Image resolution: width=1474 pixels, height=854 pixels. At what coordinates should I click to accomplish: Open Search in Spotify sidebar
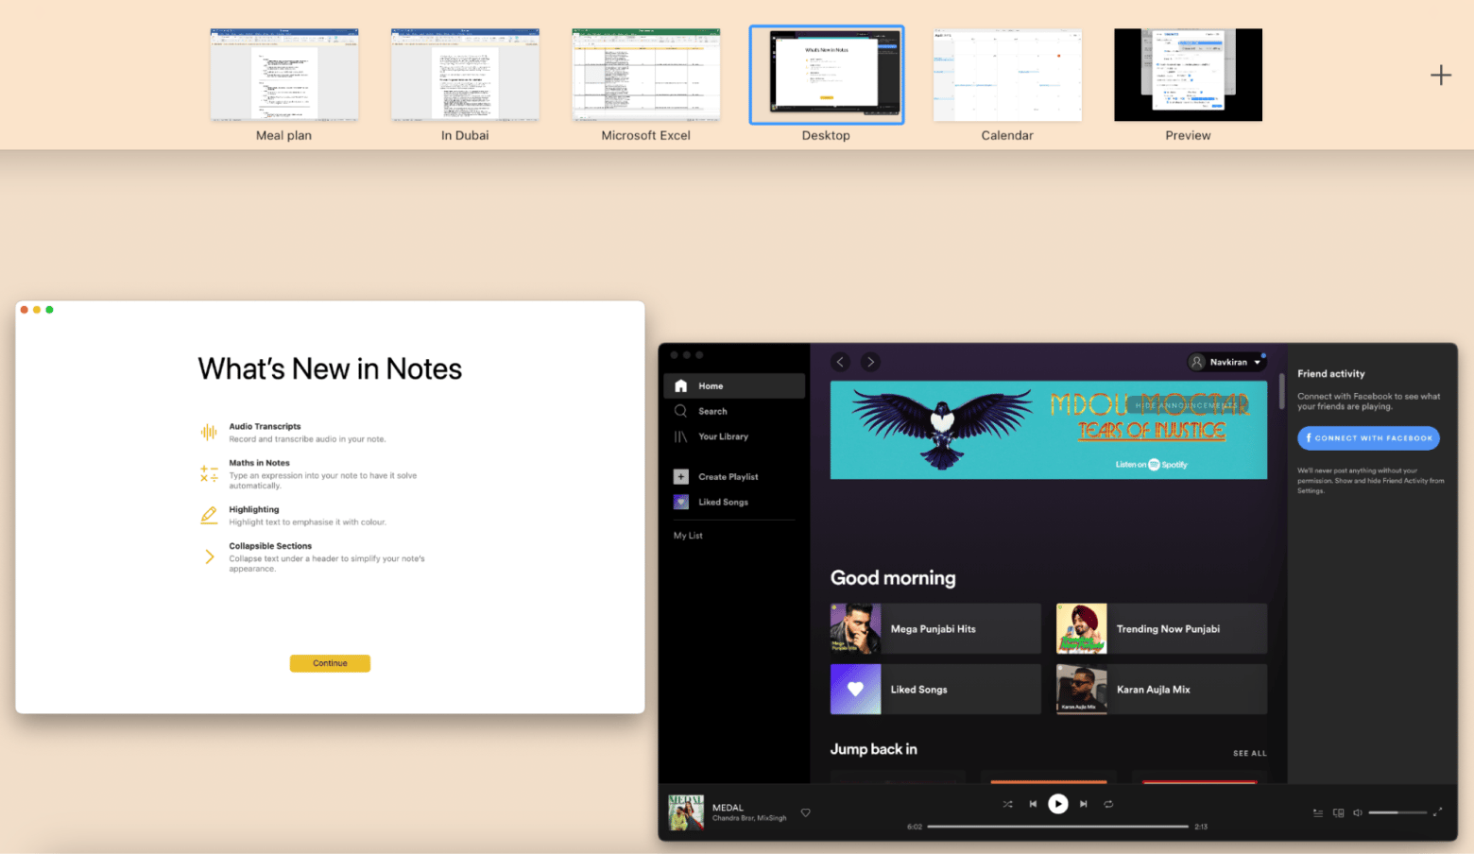tap(712, 411)
